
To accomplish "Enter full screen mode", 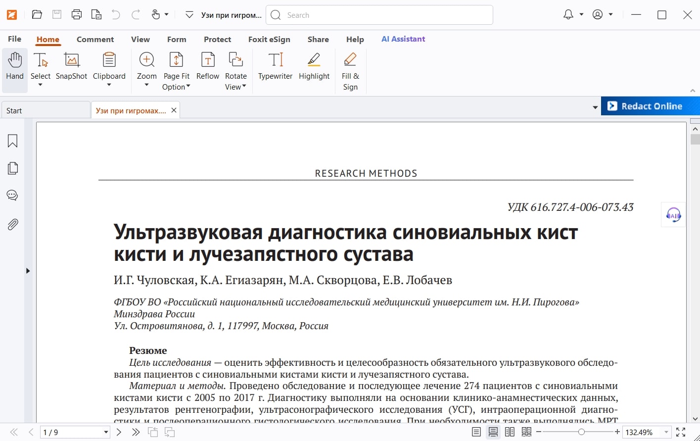I will pyautogui.click(x=681, y=432).
